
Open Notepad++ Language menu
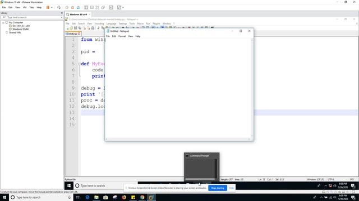pyautogui.click(x=112, y=23)
